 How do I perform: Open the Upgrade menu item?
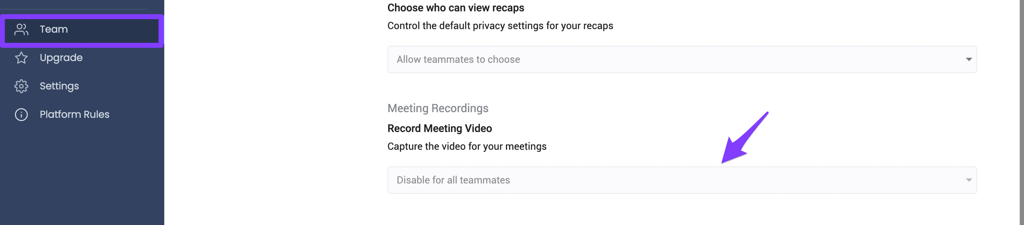(81, 58)
